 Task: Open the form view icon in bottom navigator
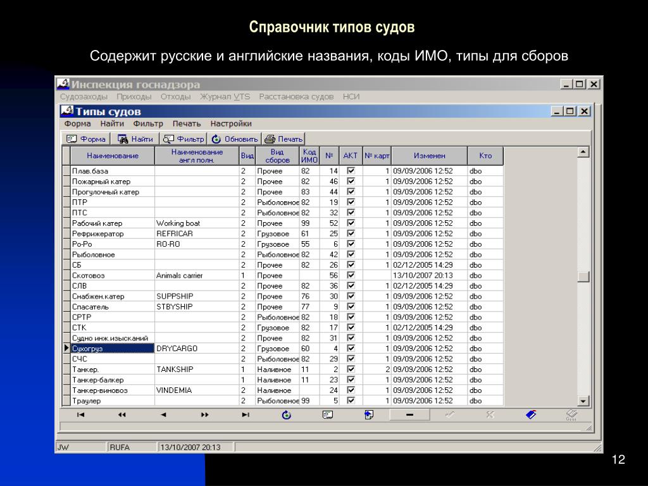(x=328, y=415)
